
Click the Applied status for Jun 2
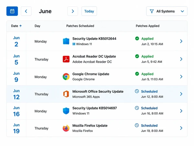pos(147,38)
